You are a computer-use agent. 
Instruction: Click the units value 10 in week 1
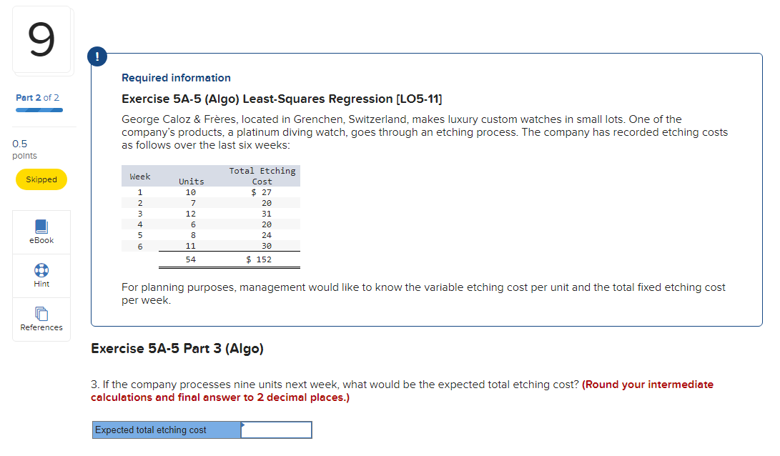coord(190,192)
